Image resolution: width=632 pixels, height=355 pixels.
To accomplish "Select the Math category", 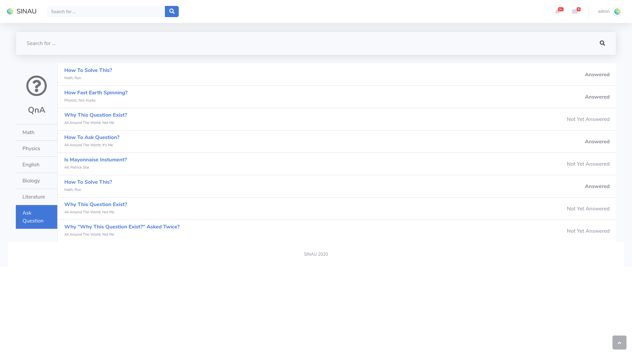I will point(28,132).
